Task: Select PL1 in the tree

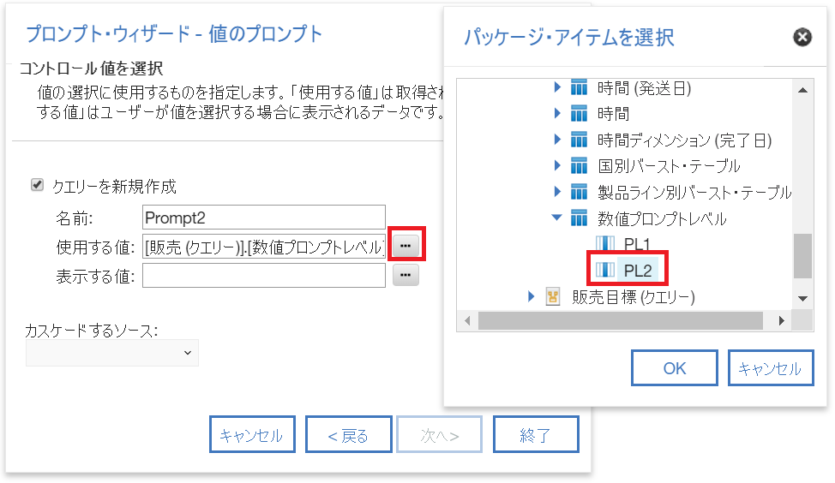Action: pos(637,244)
